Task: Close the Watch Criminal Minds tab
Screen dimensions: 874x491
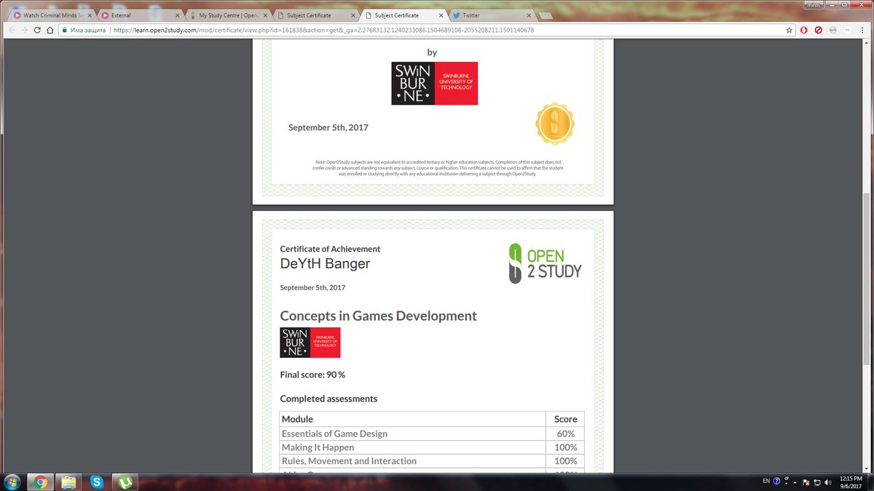Action: tap(88, 15)
